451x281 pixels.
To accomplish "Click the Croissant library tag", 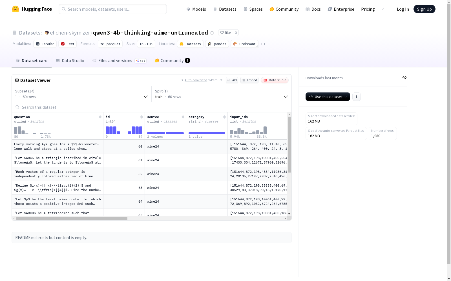I will 244,44.
